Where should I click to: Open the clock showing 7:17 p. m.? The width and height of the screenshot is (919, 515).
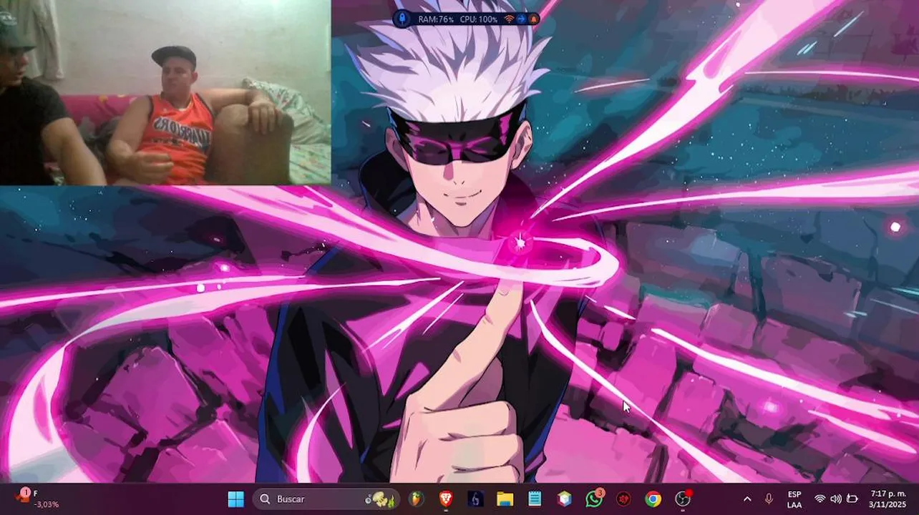(888, 499)
